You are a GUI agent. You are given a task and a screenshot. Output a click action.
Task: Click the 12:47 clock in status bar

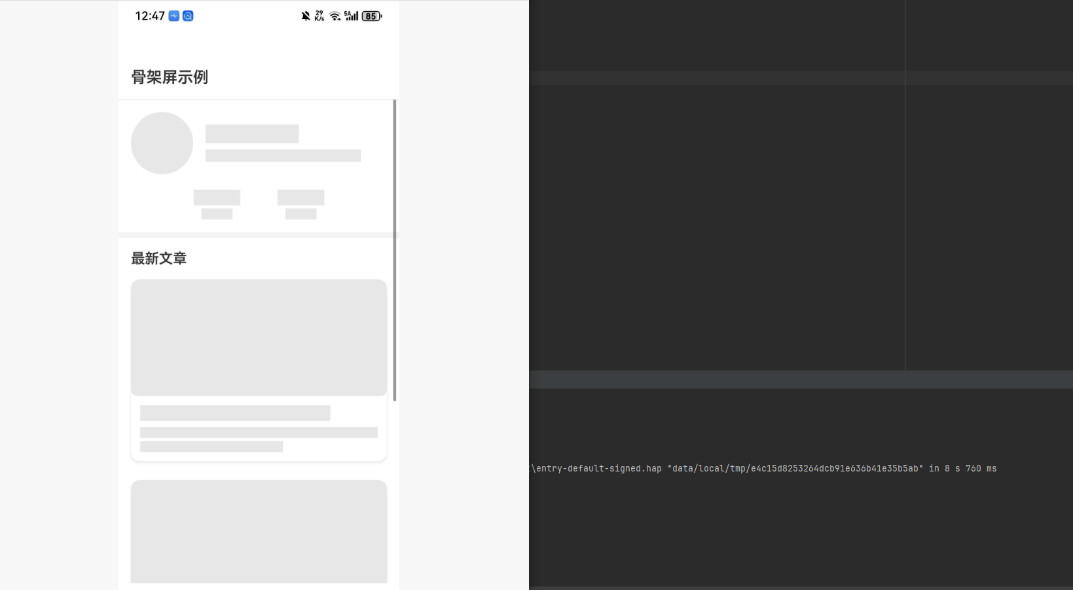150,16
